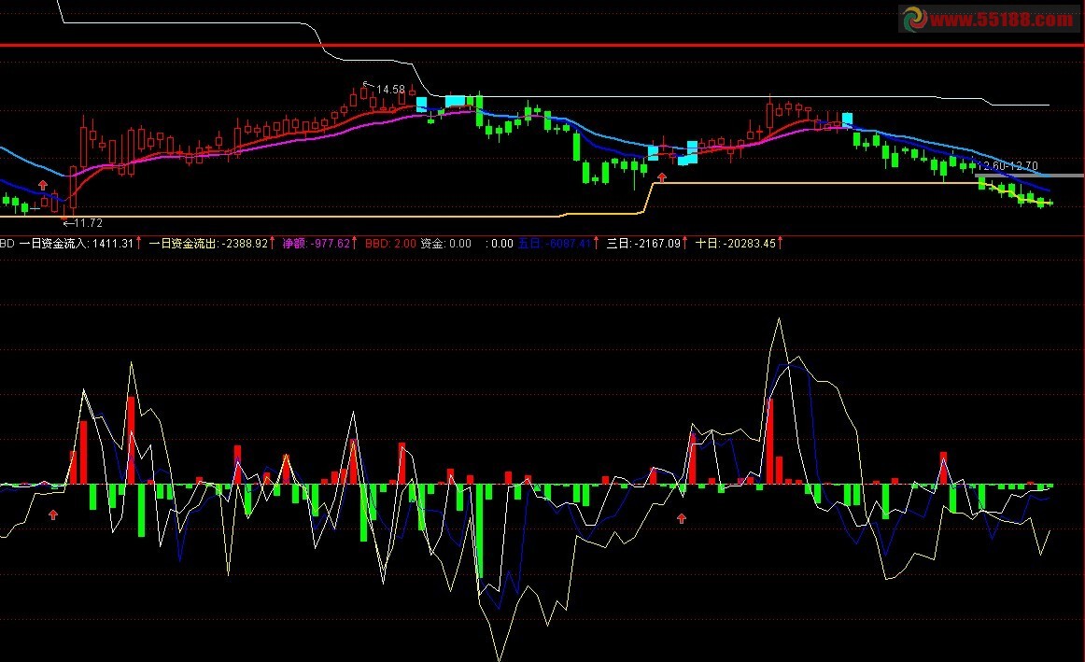The image size is (1085, 662).
Task: Click the red buy arrow near 11.72 low
Action: 43,185
